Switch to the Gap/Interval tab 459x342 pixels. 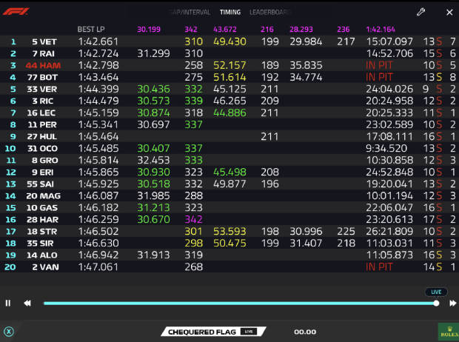point(190,13)
